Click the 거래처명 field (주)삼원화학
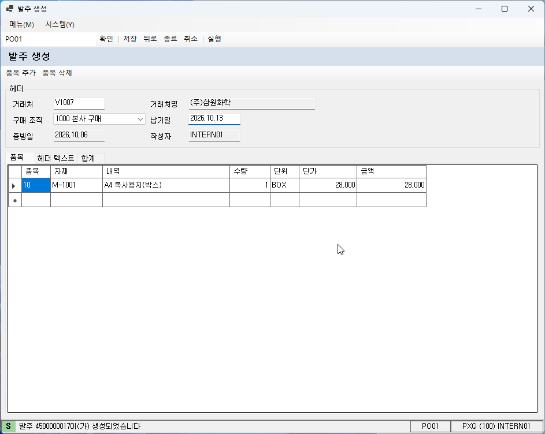This screenshot has width=545, height=434. pyautogui.click(x=251, y=103)
